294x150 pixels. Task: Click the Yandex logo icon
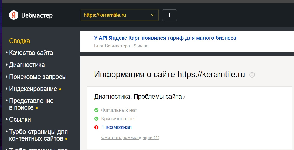[x=14, y=15]
